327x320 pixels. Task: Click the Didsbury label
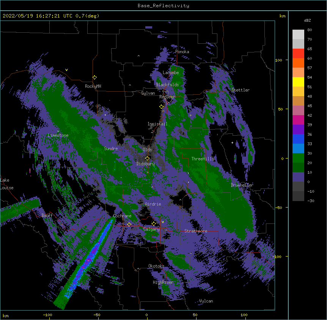[145, 164]
